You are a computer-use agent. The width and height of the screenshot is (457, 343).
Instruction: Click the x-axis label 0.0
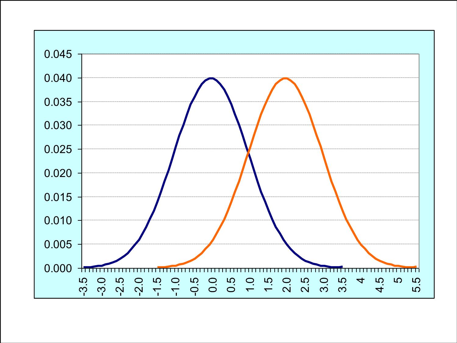point(213,285)
